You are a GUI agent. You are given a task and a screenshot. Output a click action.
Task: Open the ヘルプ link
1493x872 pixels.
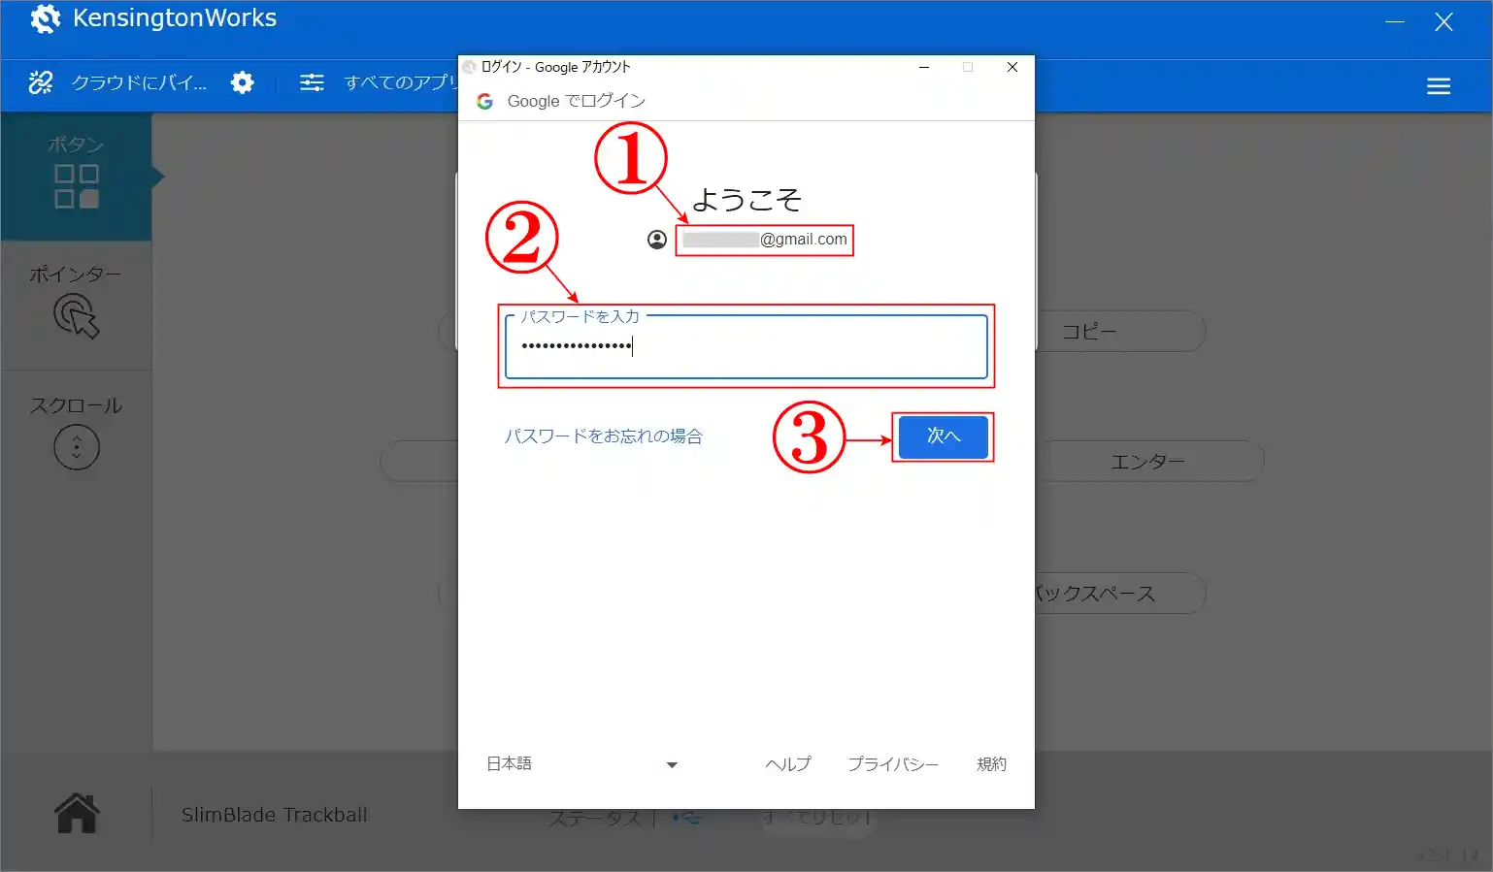pyautogui.click(x=787, y=764)
